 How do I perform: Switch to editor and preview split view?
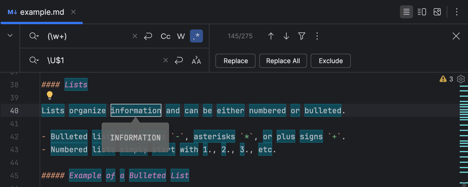422,12
